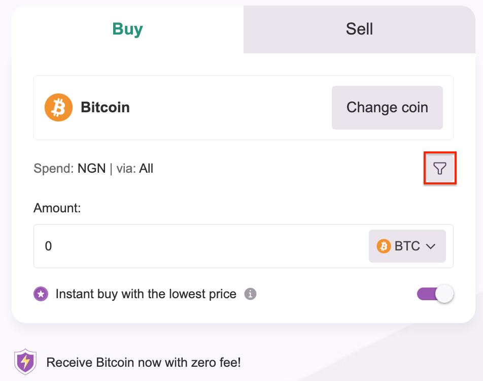Click the Instant buy with lowest price label
483x381 pixels.
pyautogui.click(x=146, y=294)
